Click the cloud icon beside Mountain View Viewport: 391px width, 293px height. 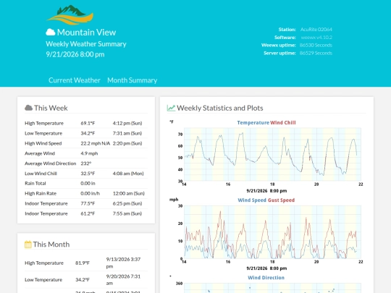pos(51,32)
